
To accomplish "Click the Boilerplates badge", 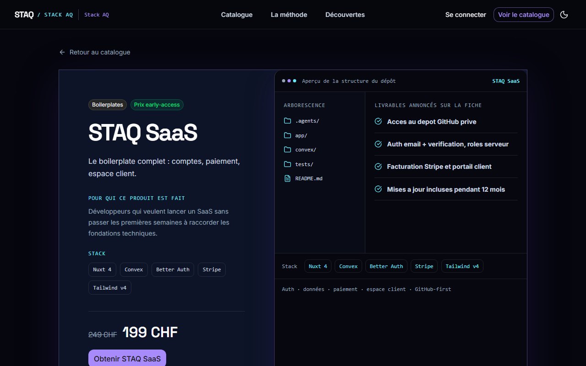I will click(x=108, y=105).
